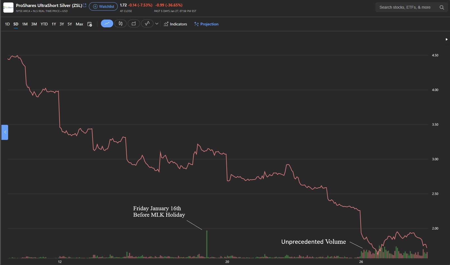Type in the Search stocks field

click(405, 8)
